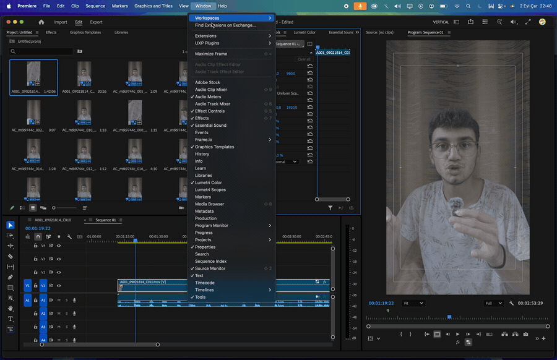Viewport: 557px width, 360px height.
Task: Expand Program Monitor submenu
Action: pyautogui.click(x=231, y=225)
